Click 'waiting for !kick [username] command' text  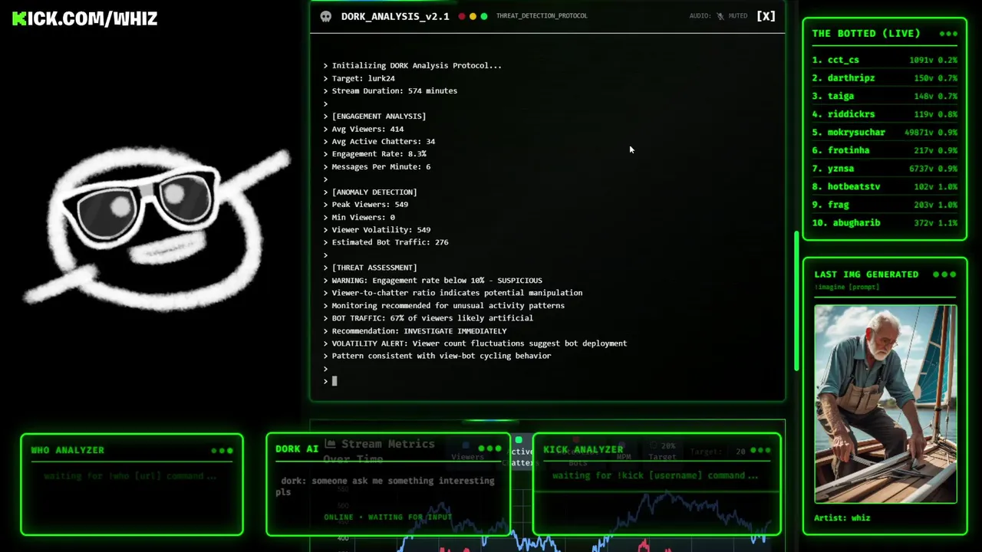point(655,475)
